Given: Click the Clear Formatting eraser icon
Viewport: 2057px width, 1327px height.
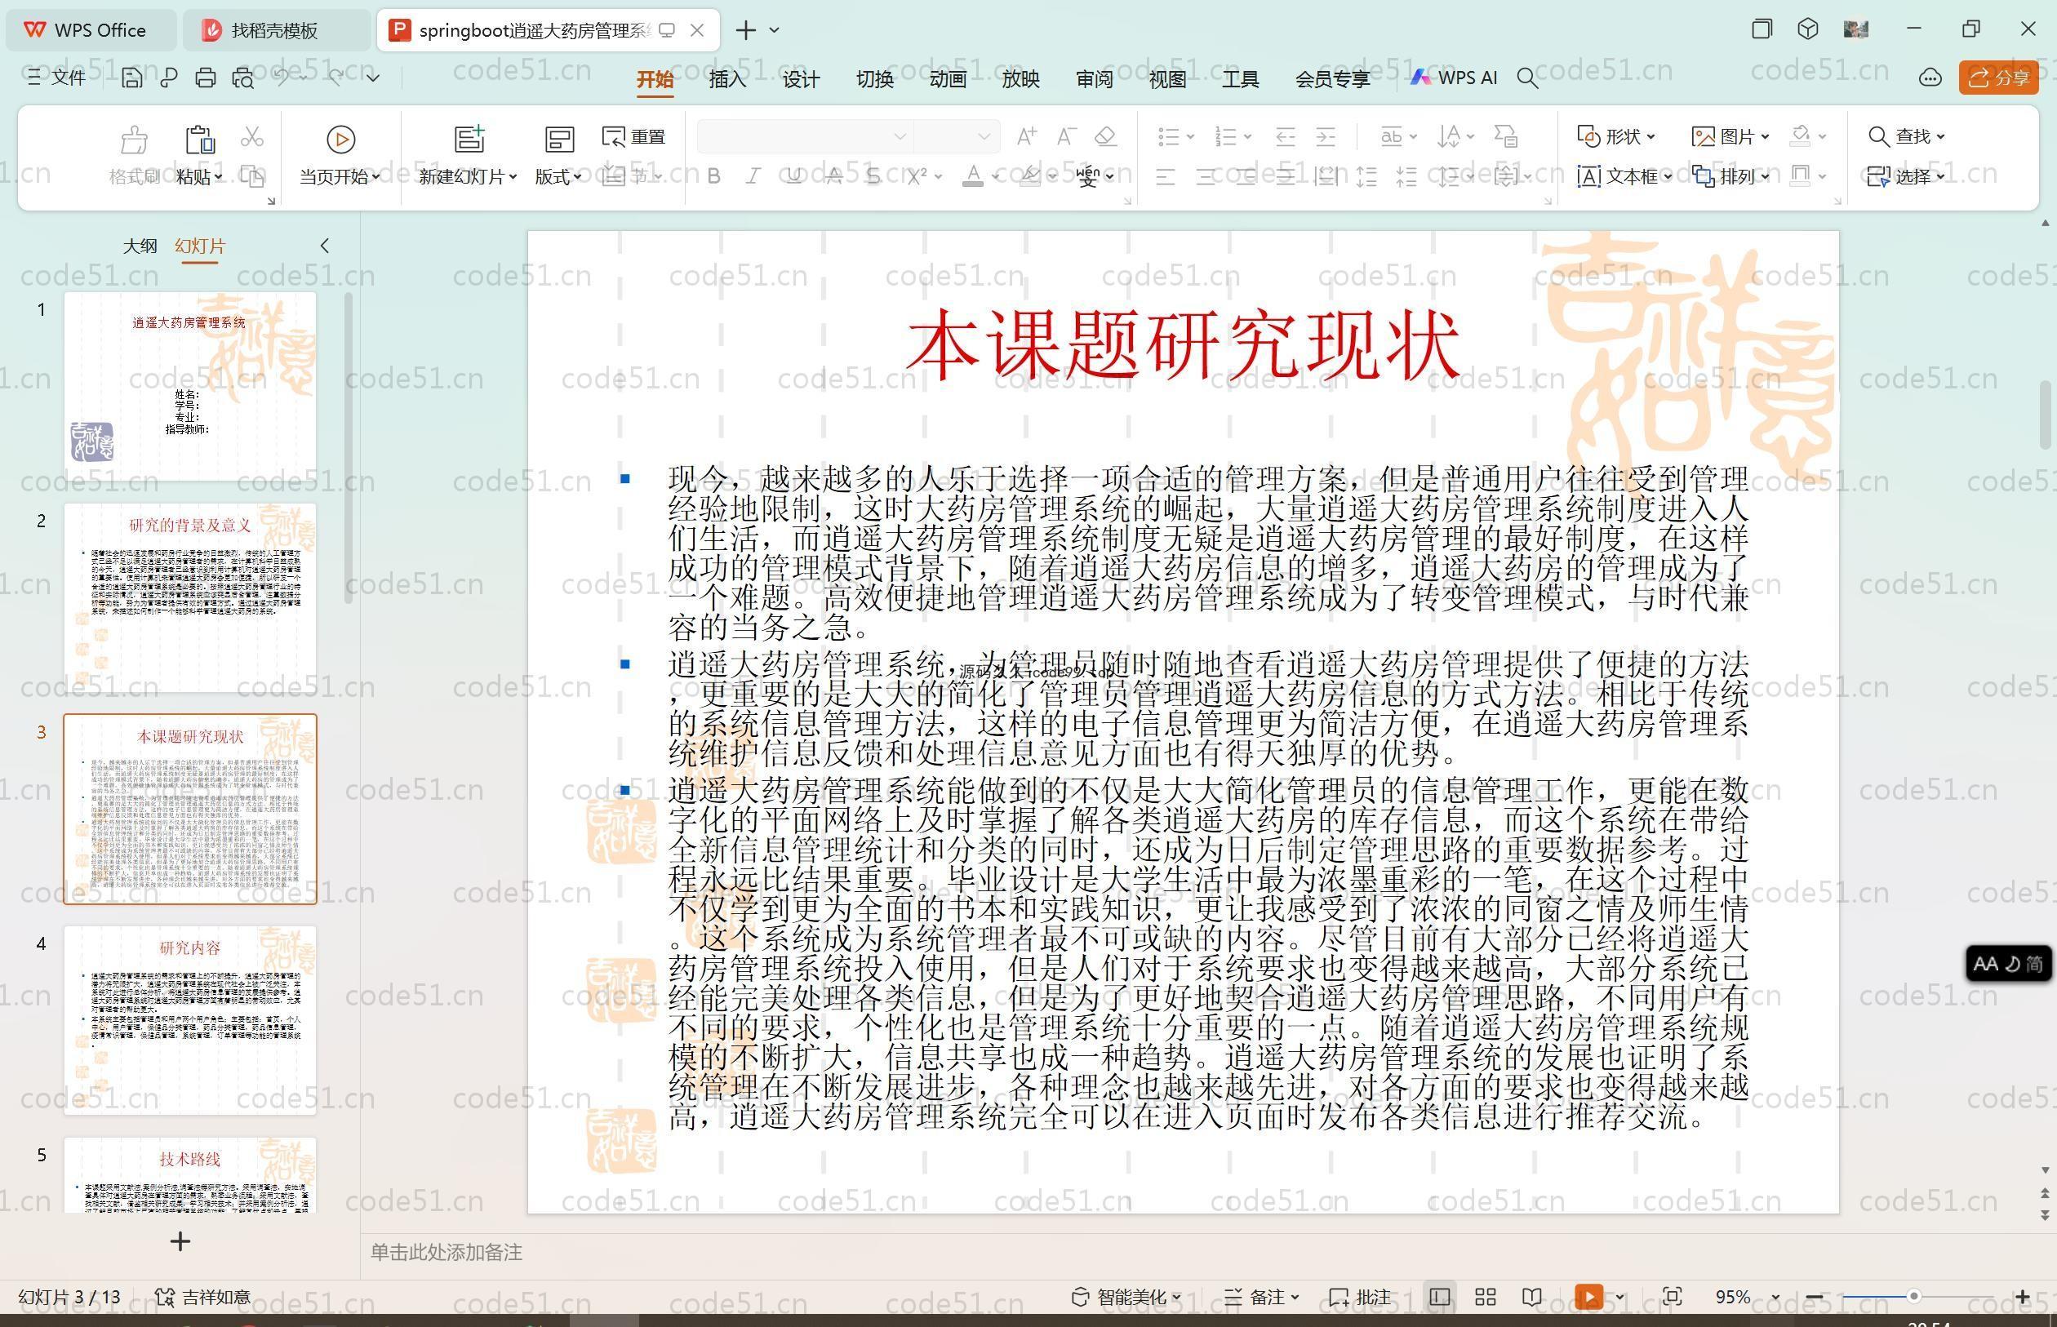Looking at the screenshot, I should coord(1105,136).
